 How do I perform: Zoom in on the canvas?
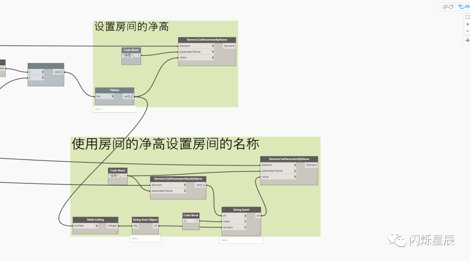click(467, 24)
